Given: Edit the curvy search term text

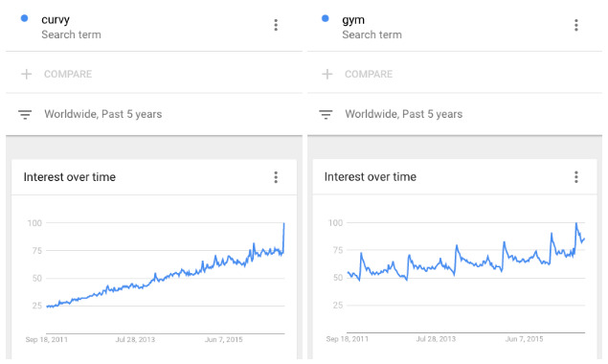Looking at the screenshot, I should coord(56,19).
